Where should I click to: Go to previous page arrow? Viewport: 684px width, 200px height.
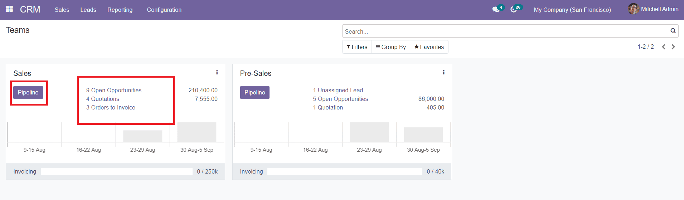(664, 47)
